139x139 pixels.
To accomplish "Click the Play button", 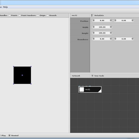I will point(3,136).
